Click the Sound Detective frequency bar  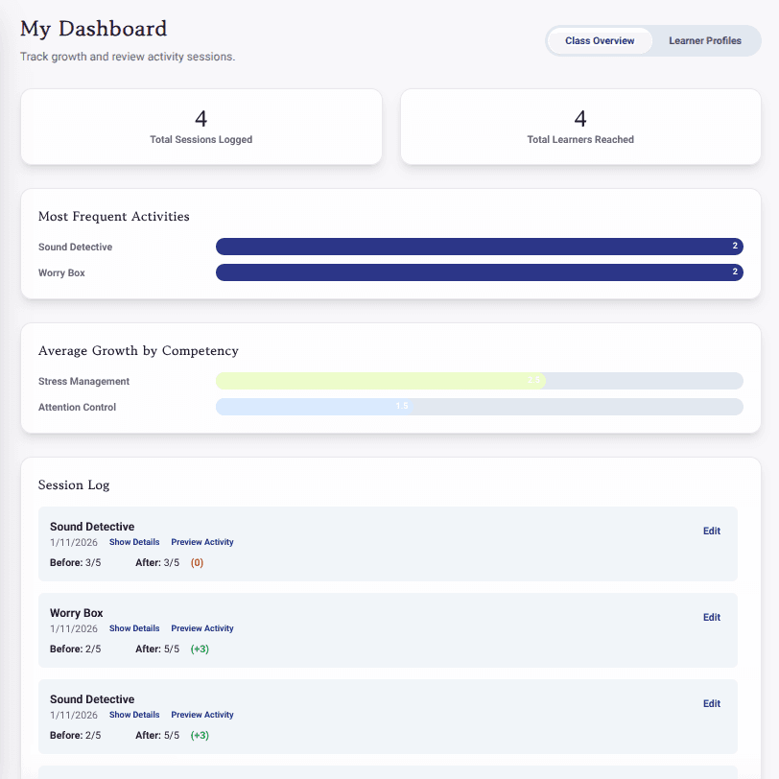pos(480,247)
